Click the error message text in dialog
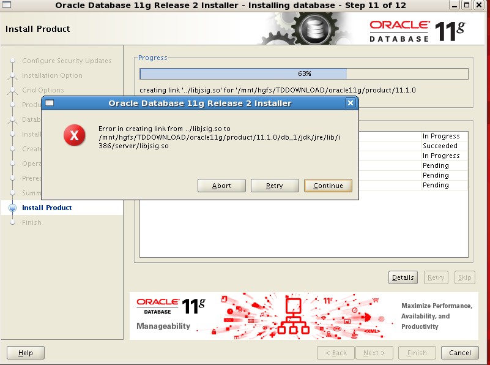 219,137
